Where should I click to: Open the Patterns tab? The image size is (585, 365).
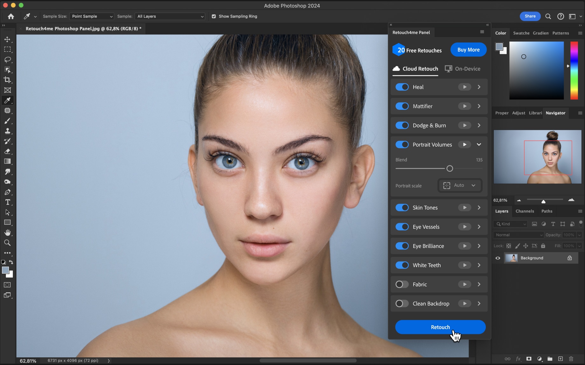click(561, 33)
